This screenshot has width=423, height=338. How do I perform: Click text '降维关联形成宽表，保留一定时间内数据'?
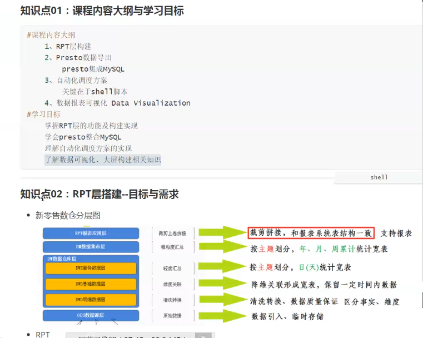click(x=324, y=285)
